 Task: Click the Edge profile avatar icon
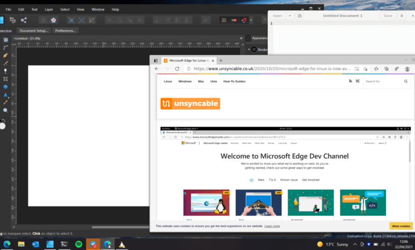(x=408, y=69)
